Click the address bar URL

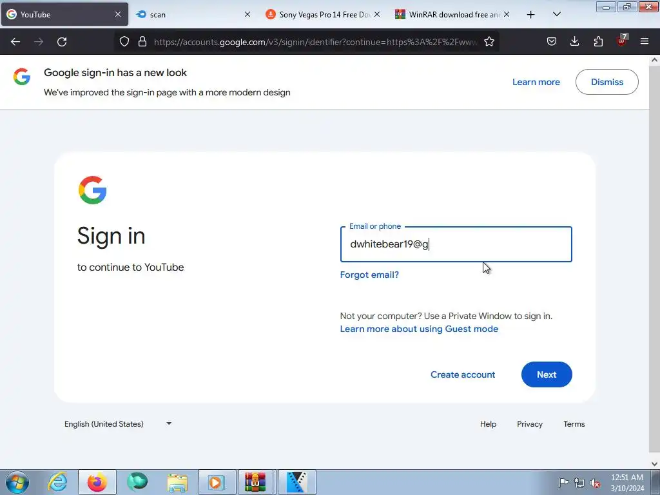(316, 42)
